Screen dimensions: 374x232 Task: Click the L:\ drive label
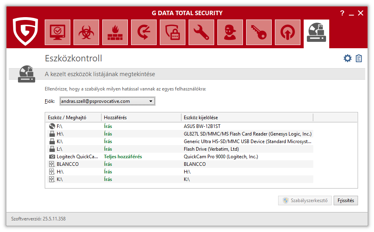click(60, 149)
